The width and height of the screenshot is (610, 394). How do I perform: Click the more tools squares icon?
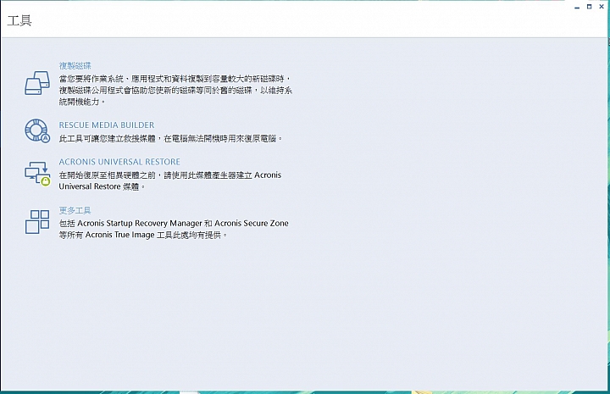tap(37, 222)
